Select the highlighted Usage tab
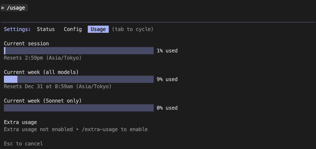This screenshot has width=316, height=149. coord(98,29)
